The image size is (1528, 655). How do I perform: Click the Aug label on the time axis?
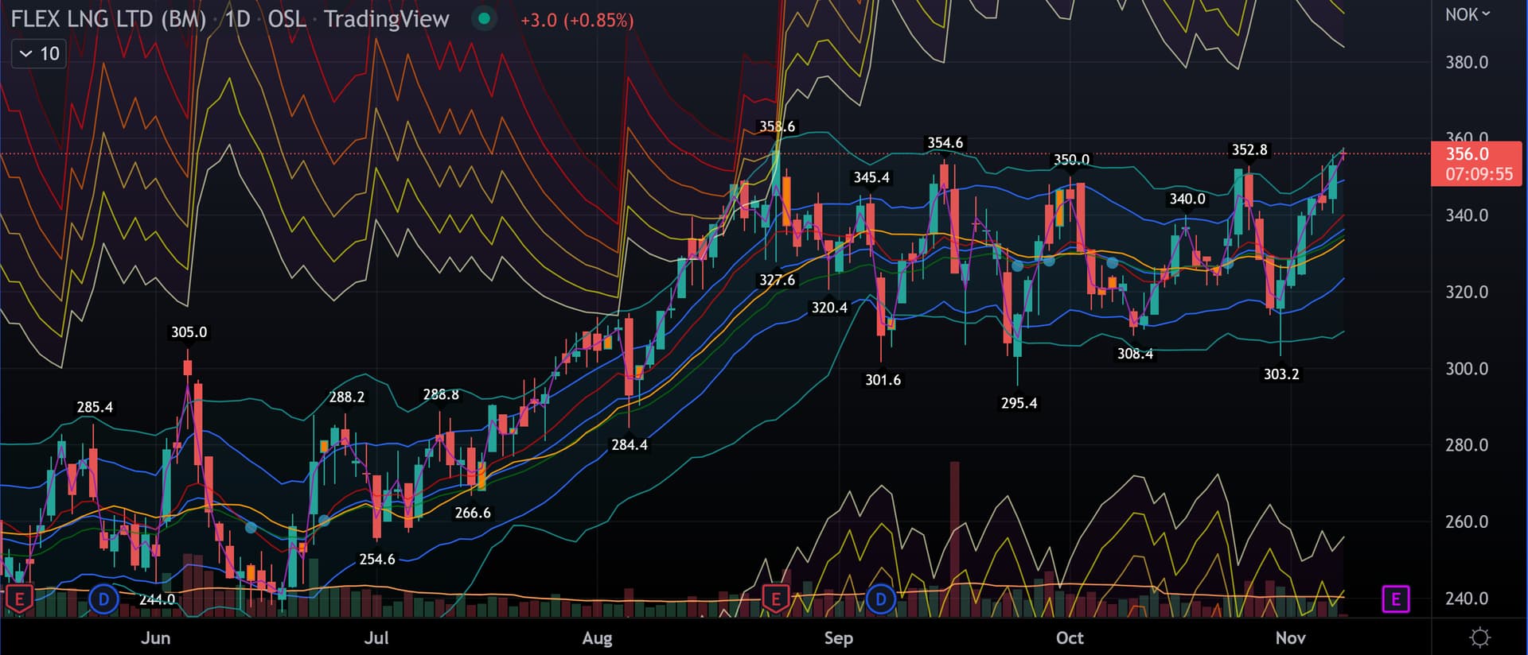click(597, 638)
